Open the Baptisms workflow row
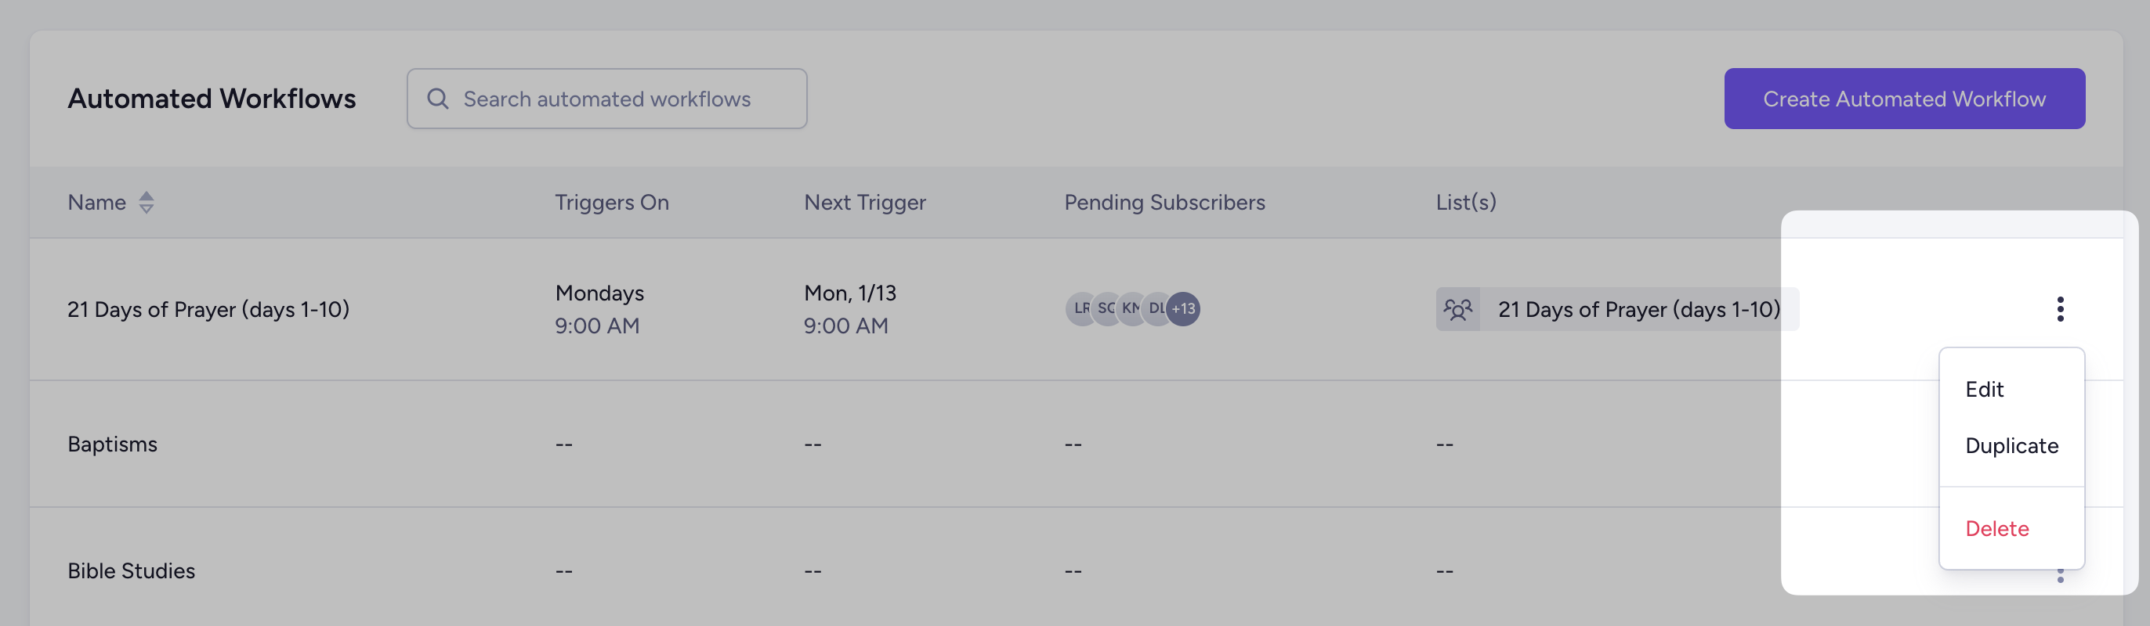2150x626 pixels. tap(113, 444)
